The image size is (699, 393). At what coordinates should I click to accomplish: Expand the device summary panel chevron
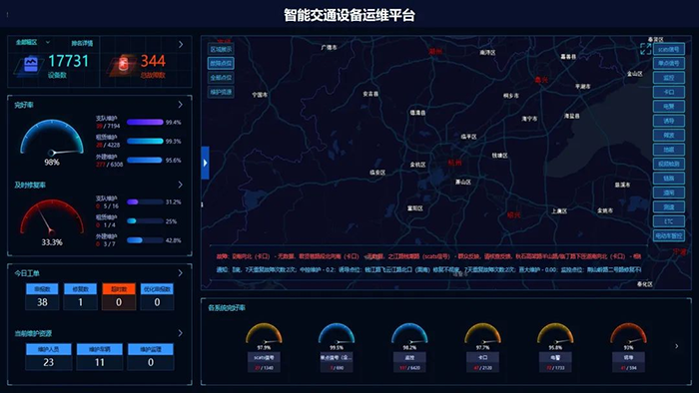(x=181, y=45)
